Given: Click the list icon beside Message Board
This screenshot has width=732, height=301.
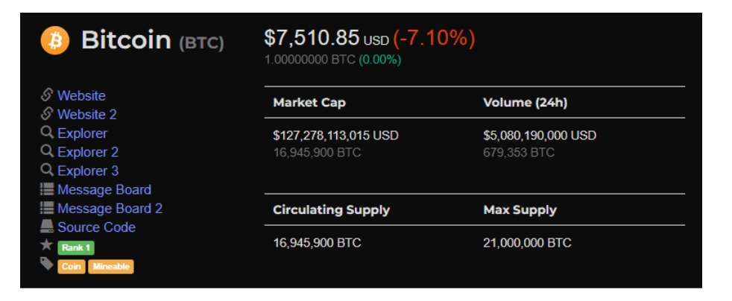Looking at the screenshot, I should click(47, 189).
